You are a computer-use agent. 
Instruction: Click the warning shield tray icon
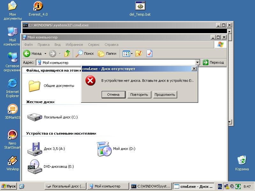pyautogui.click(x=226, y=187)
